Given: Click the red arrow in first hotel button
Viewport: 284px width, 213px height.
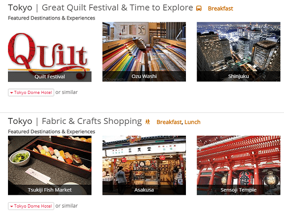Looking at the screenshot, I should (12, 93).
